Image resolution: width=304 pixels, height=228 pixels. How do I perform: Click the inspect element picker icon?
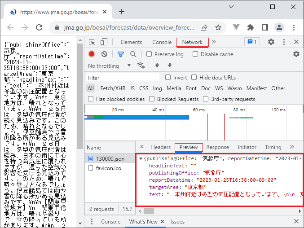(x=92, y=42)
